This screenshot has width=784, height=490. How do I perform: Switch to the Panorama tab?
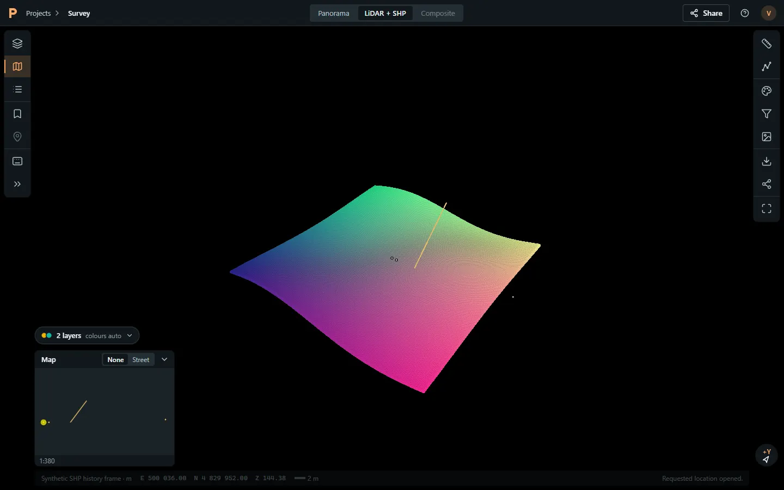coord(334,13)
